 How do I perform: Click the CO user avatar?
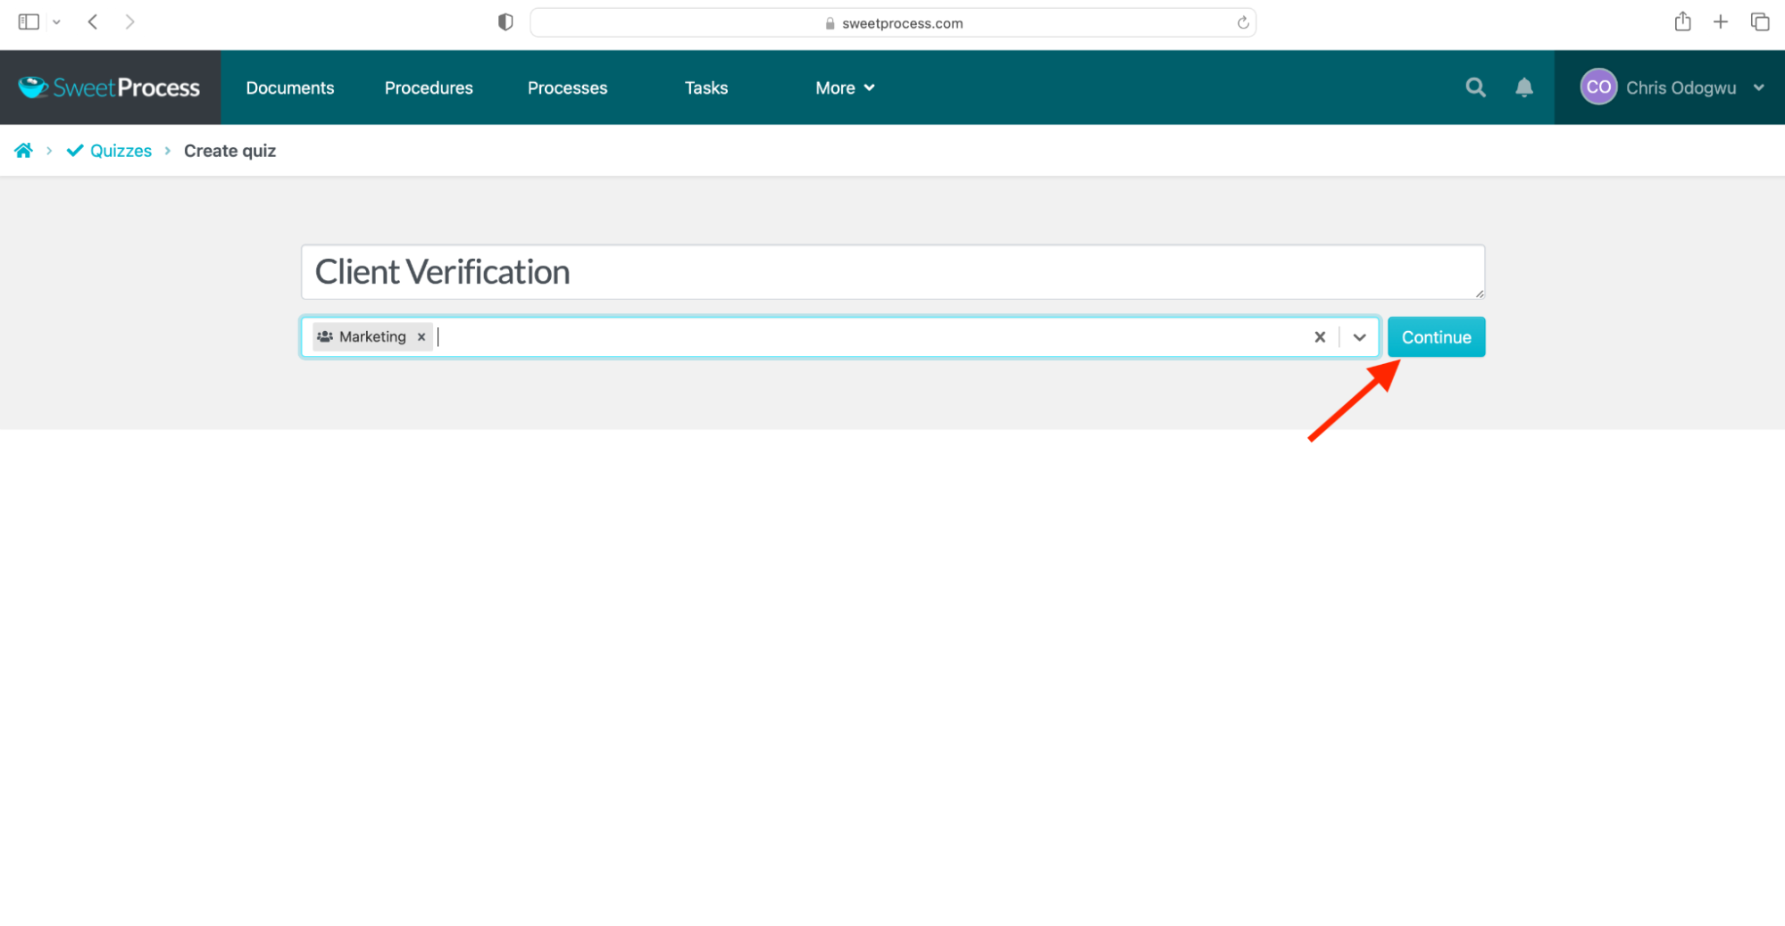pyautogui.click(x=1598, y=87)
